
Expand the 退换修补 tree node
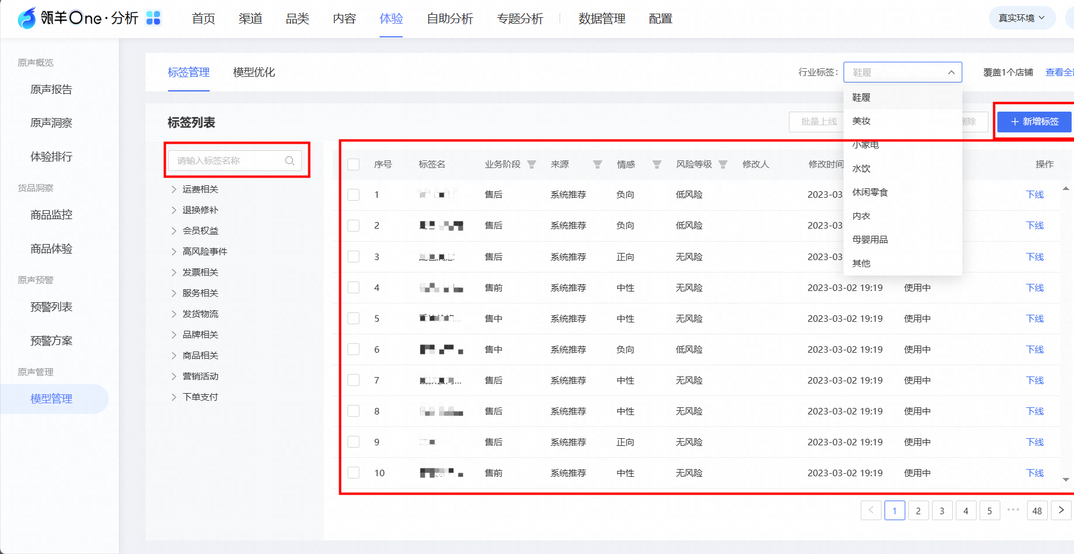point(174,210)
